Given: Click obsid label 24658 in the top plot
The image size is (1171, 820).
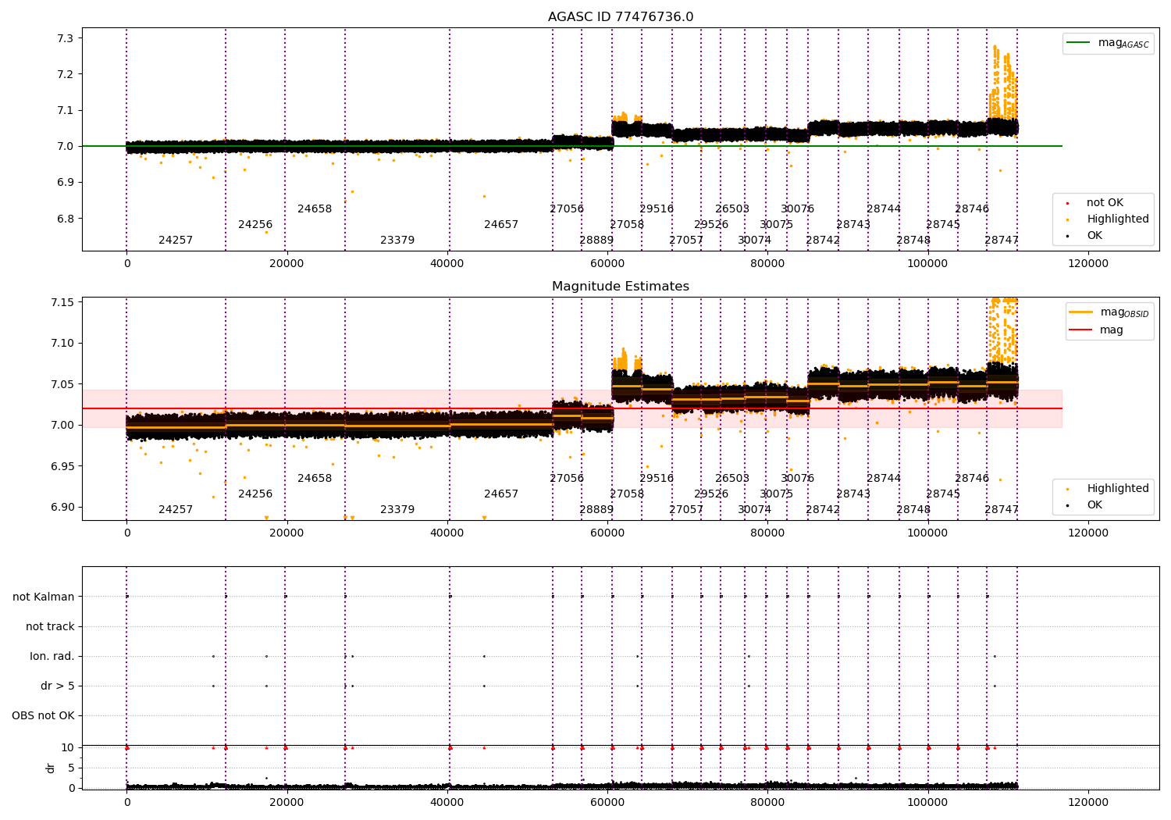Looking at the screenshot, I should [x=315, y=209].
